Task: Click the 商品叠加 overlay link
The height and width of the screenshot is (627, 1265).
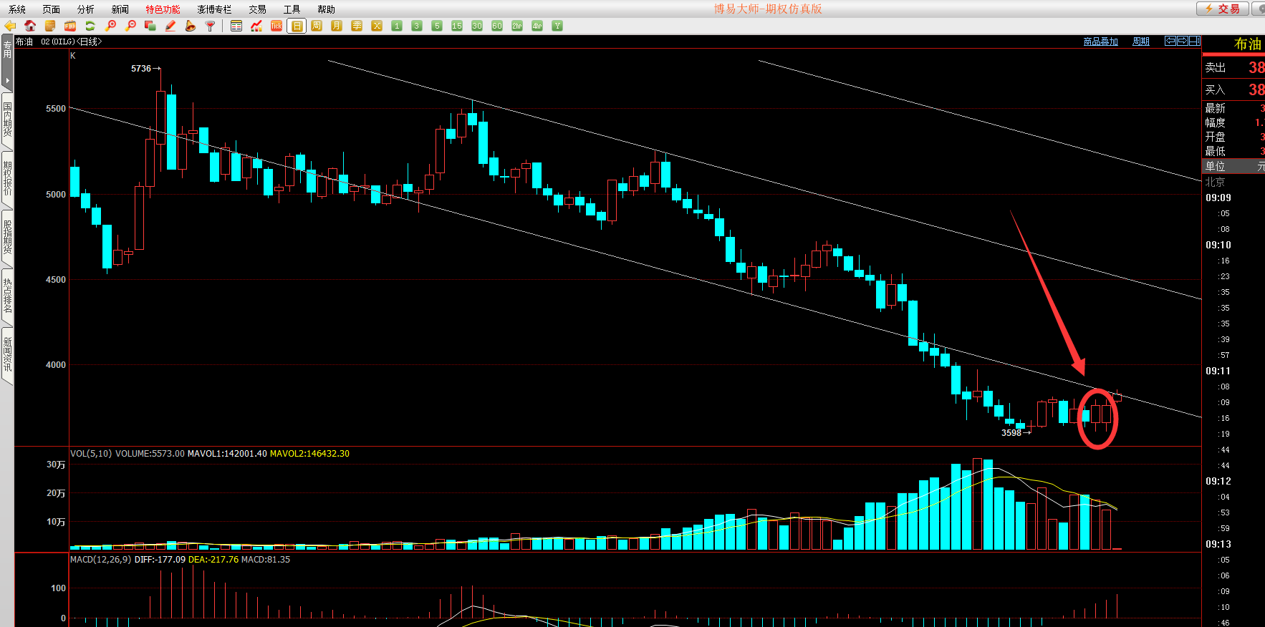Action: [1100, 42]
